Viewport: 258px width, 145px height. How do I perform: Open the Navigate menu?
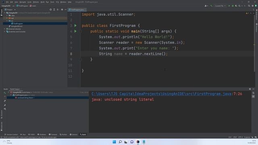tap(23, 2)
